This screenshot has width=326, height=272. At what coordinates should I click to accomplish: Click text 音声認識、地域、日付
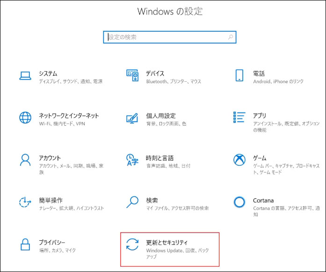tap(168, 166)
